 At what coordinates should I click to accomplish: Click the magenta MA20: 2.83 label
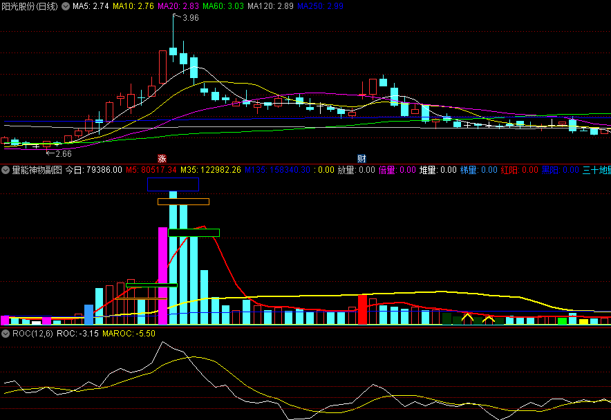point(178,6)
